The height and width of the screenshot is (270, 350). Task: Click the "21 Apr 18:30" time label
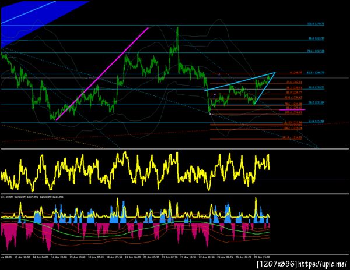[x=188, y=257]
